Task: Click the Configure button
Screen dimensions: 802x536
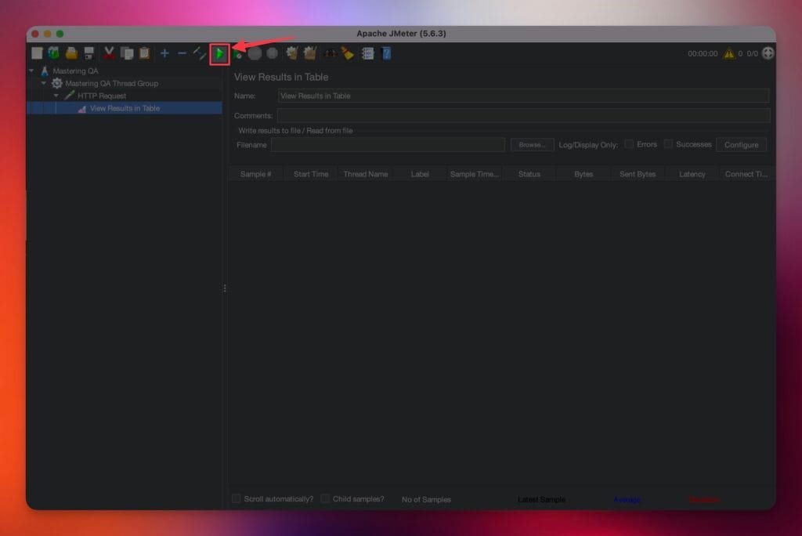Action: coord(741,145)
